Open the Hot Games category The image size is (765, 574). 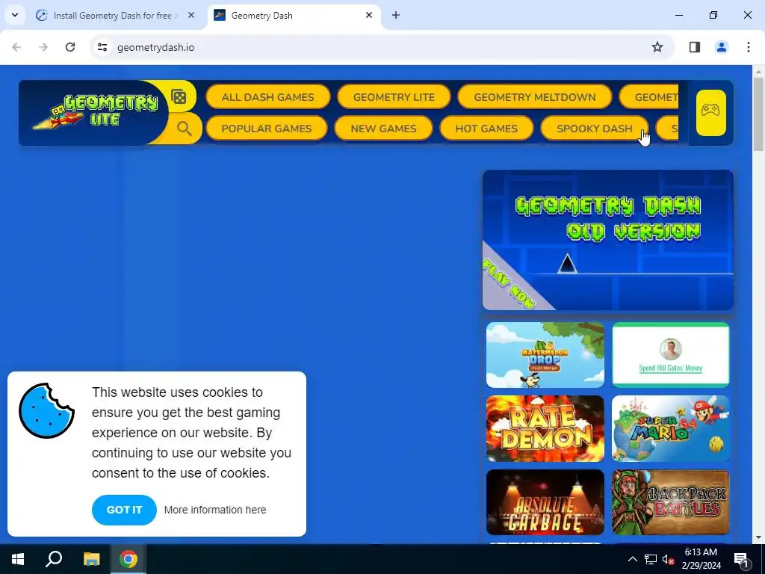[x=486, y=129]
